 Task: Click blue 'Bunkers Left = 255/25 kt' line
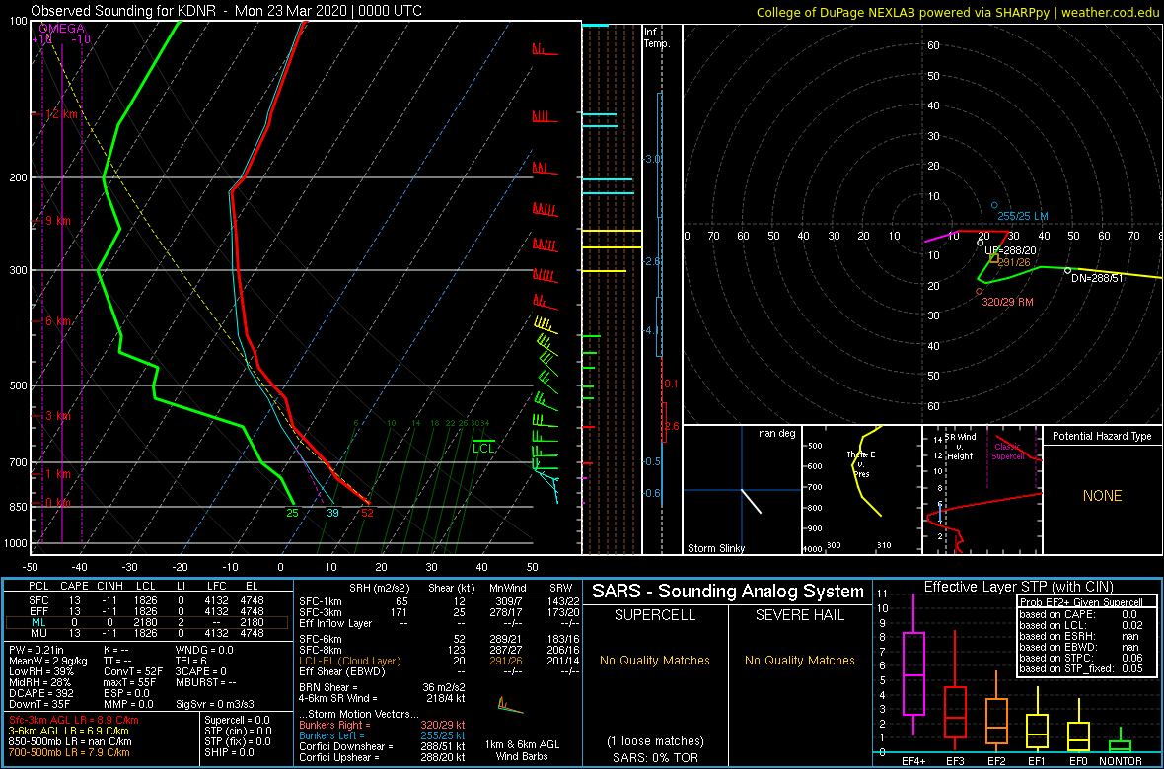coord(382,734)
